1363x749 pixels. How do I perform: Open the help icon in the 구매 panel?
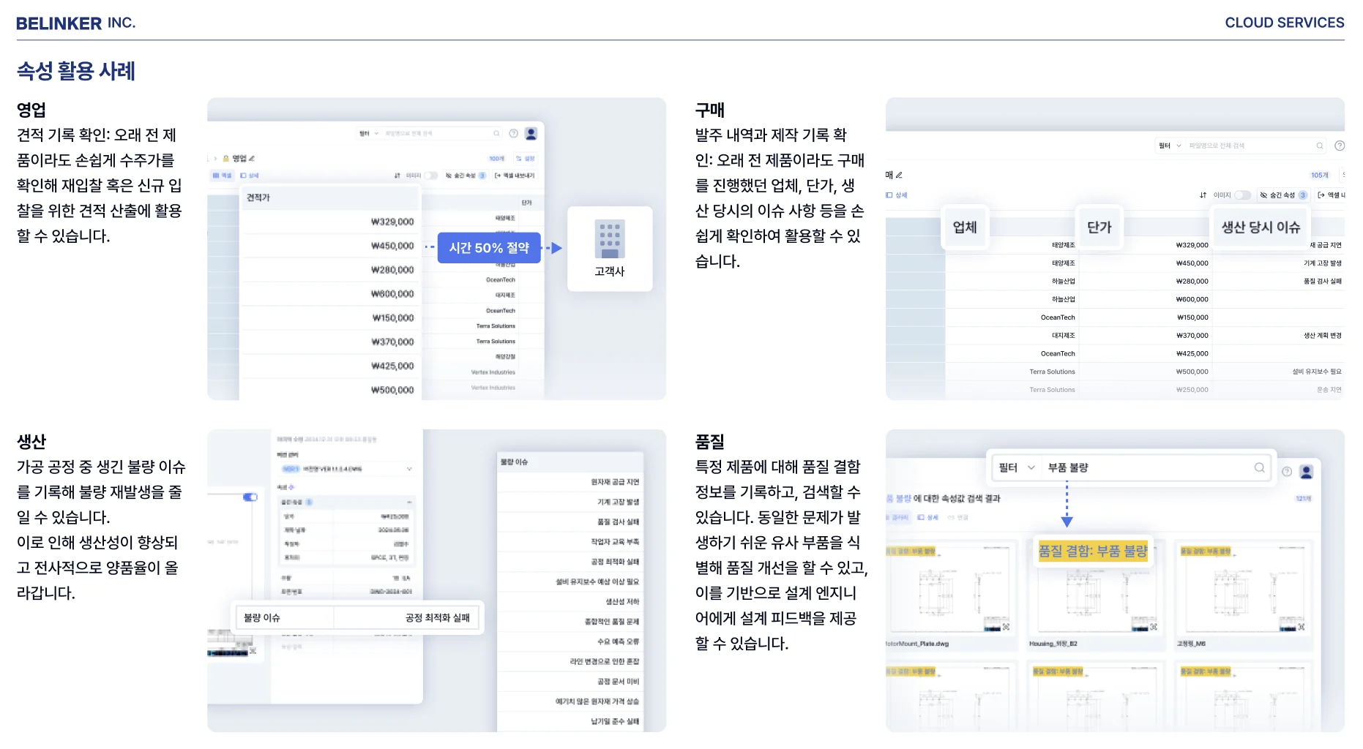[1340, 146]
